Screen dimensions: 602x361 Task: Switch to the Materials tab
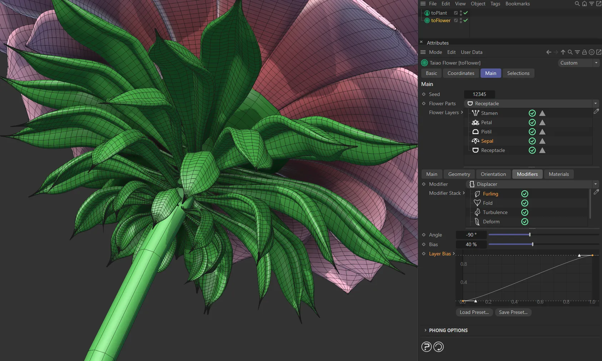pyautogui.click(x=558, y=174)
